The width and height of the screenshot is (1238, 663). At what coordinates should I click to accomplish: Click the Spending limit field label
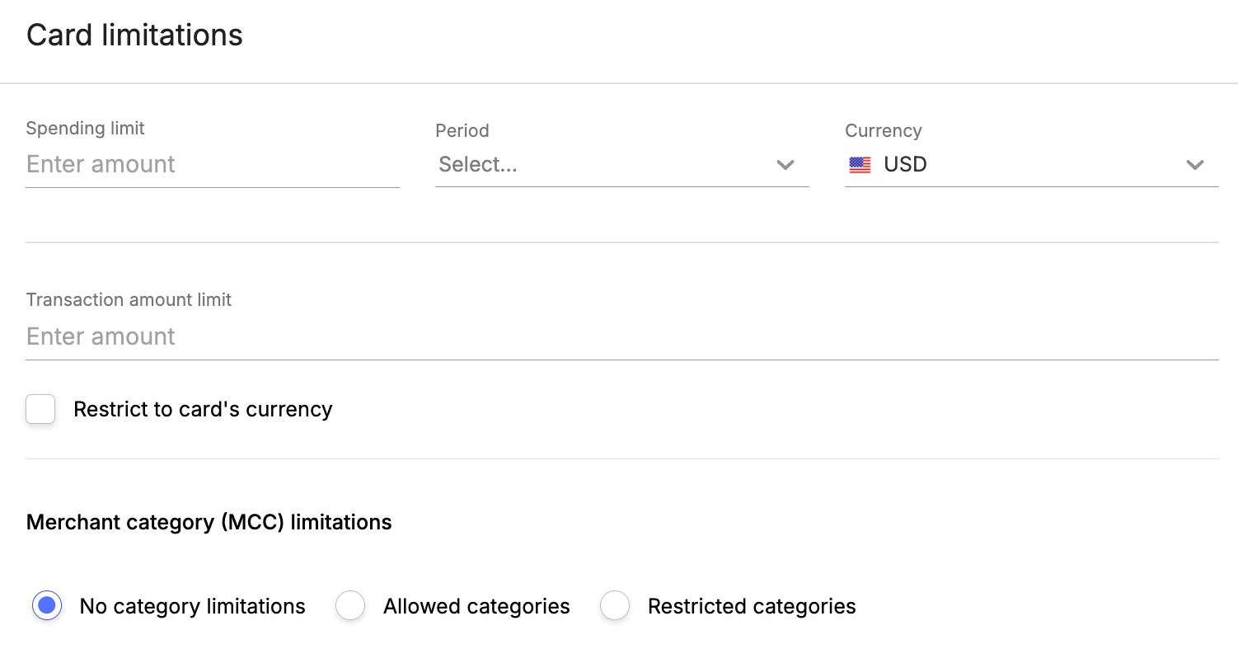[85, 129]
